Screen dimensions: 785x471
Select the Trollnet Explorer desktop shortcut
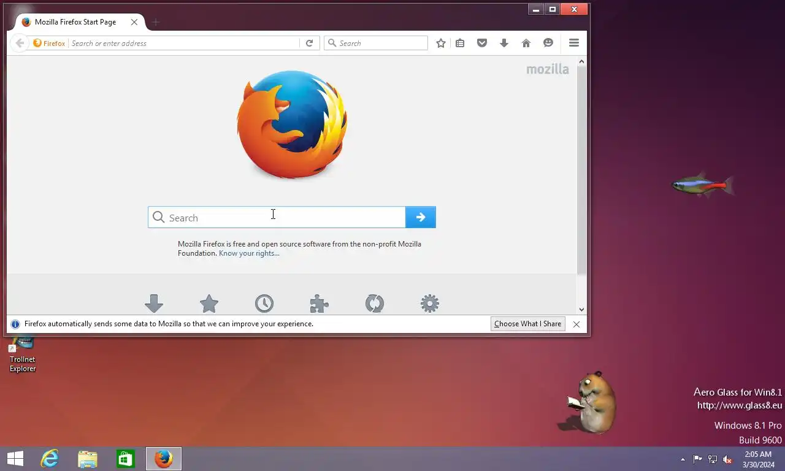pos(23,354)
